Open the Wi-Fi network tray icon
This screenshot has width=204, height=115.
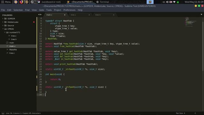(174, 2)
